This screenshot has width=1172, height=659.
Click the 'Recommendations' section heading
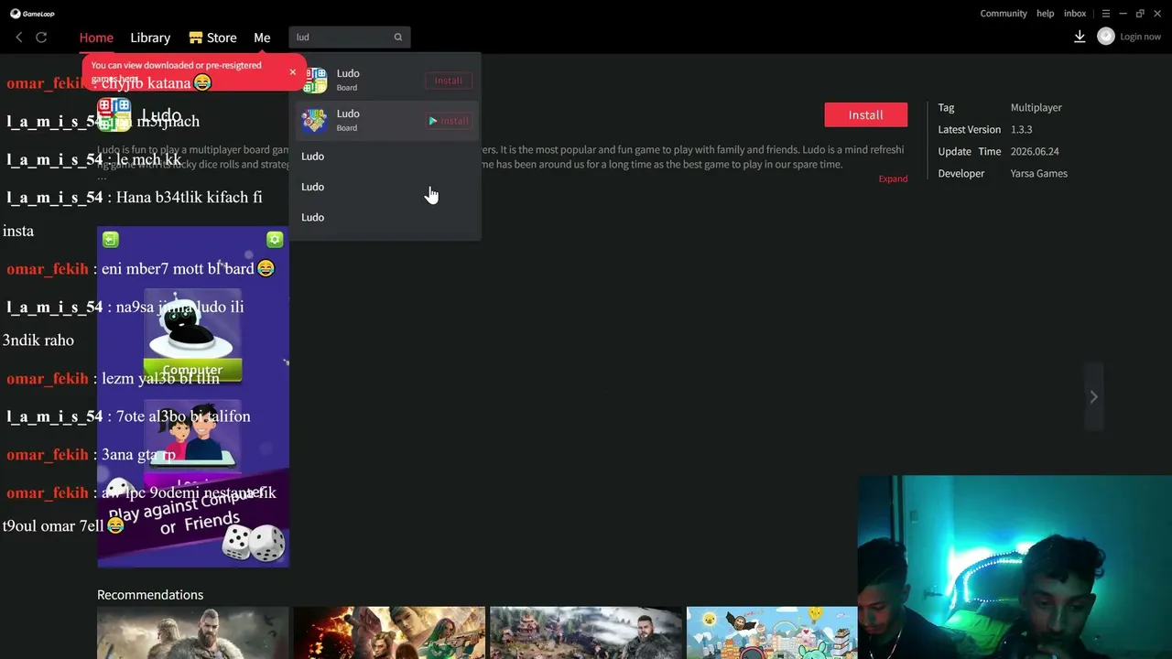pyautogui.click(x=150, y=595)
